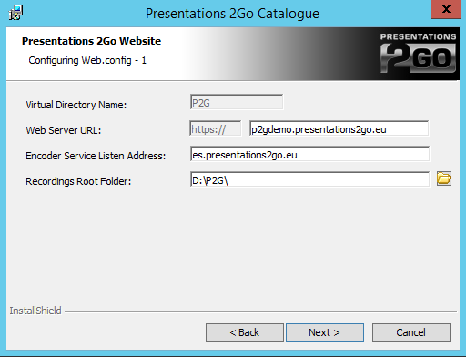This screenshot has height=357, width=466.
Task: Click the https:// protocol box
Action: 216,128
